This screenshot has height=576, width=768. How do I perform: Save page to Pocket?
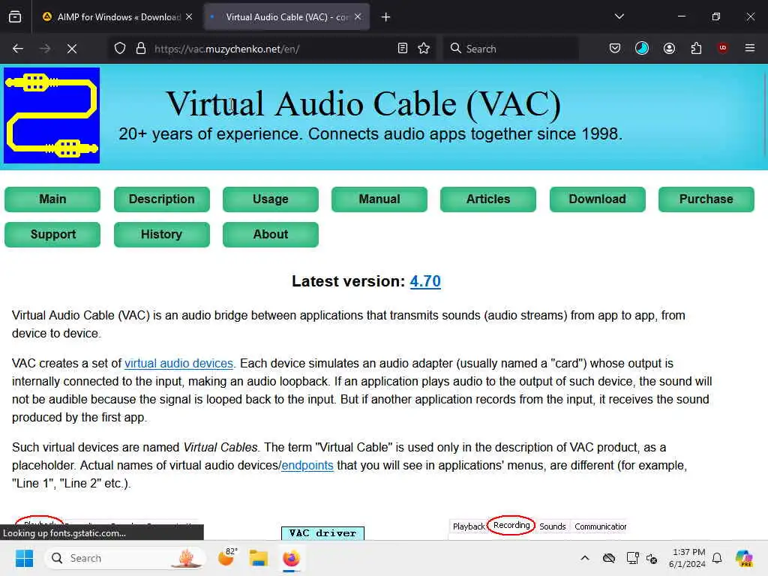(x=615, y=49)
